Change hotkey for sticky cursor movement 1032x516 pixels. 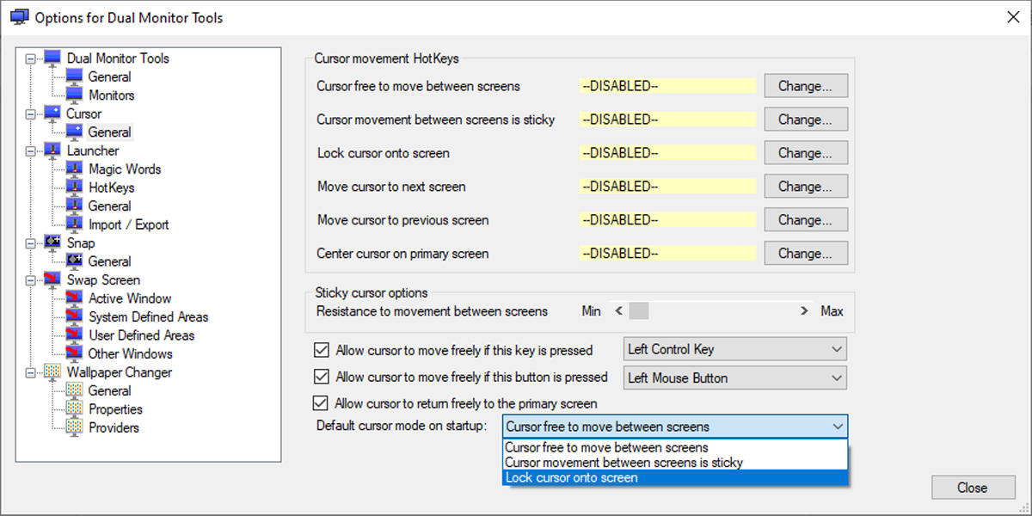(805, 120)
